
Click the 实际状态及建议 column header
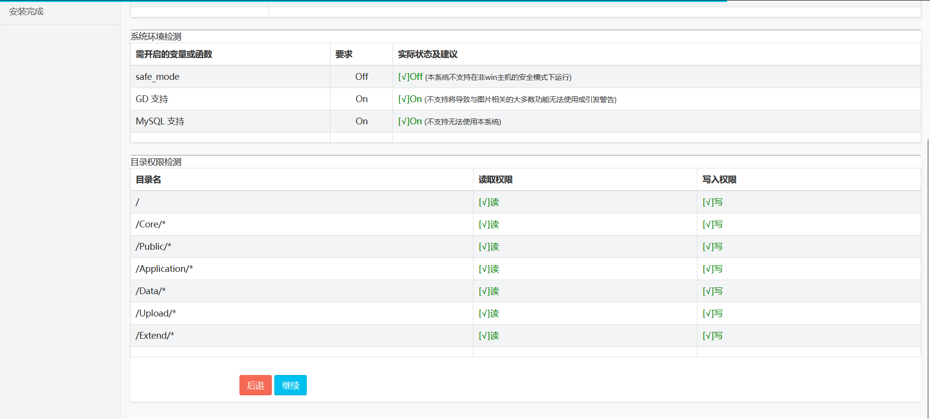pyautogui.click(x=427, y=54)
